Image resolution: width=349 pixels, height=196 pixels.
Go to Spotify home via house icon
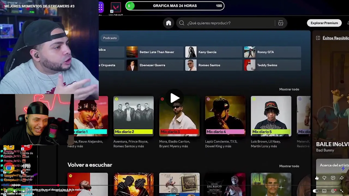point(169,23)
